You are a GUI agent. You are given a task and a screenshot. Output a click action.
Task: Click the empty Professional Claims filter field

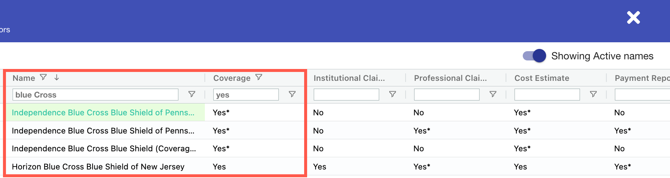[447, 95]
